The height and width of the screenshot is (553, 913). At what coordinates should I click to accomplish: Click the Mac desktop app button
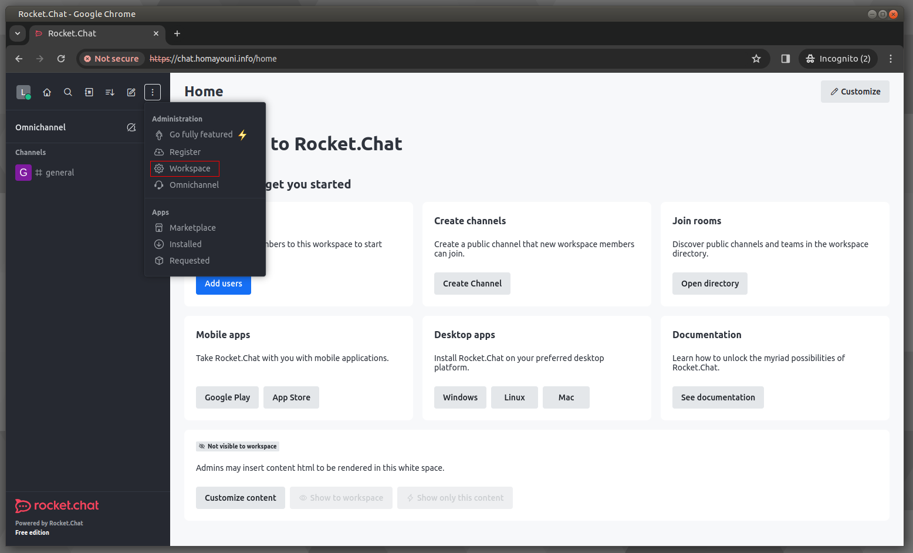coord(566,397)
